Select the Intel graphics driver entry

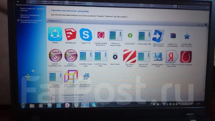[x=158, y=56]
